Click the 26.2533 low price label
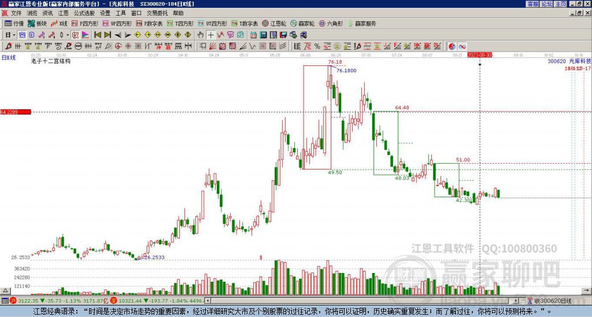 point(154,257)
